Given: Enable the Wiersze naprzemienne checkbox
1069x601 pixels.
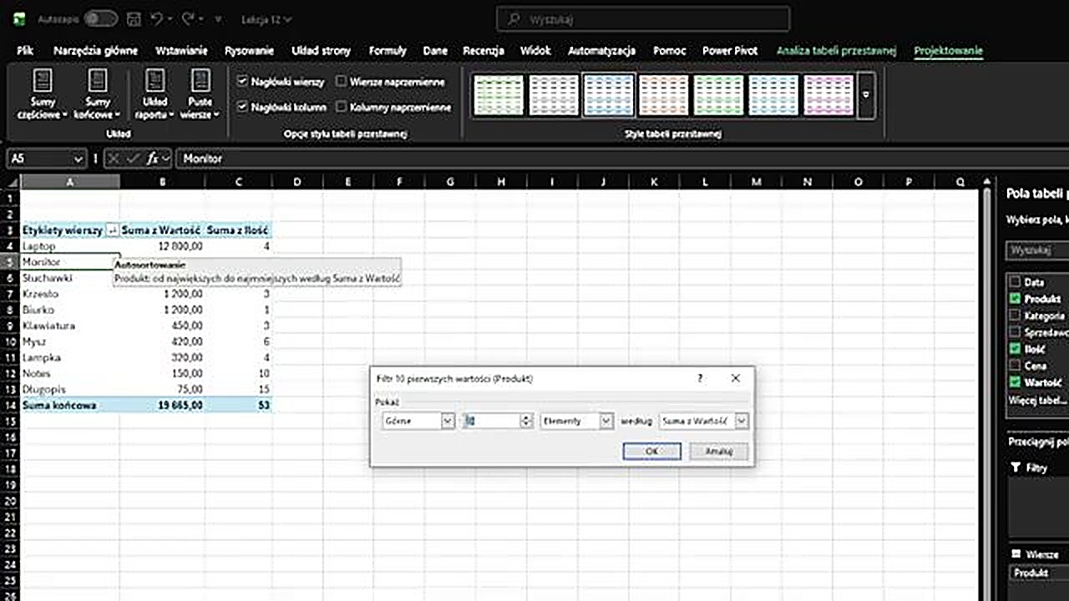Looking at the screenshot, I should (x=342, y=82).
